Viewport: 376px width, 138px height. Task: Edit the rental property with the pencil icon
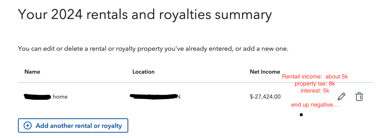[341, 97]
